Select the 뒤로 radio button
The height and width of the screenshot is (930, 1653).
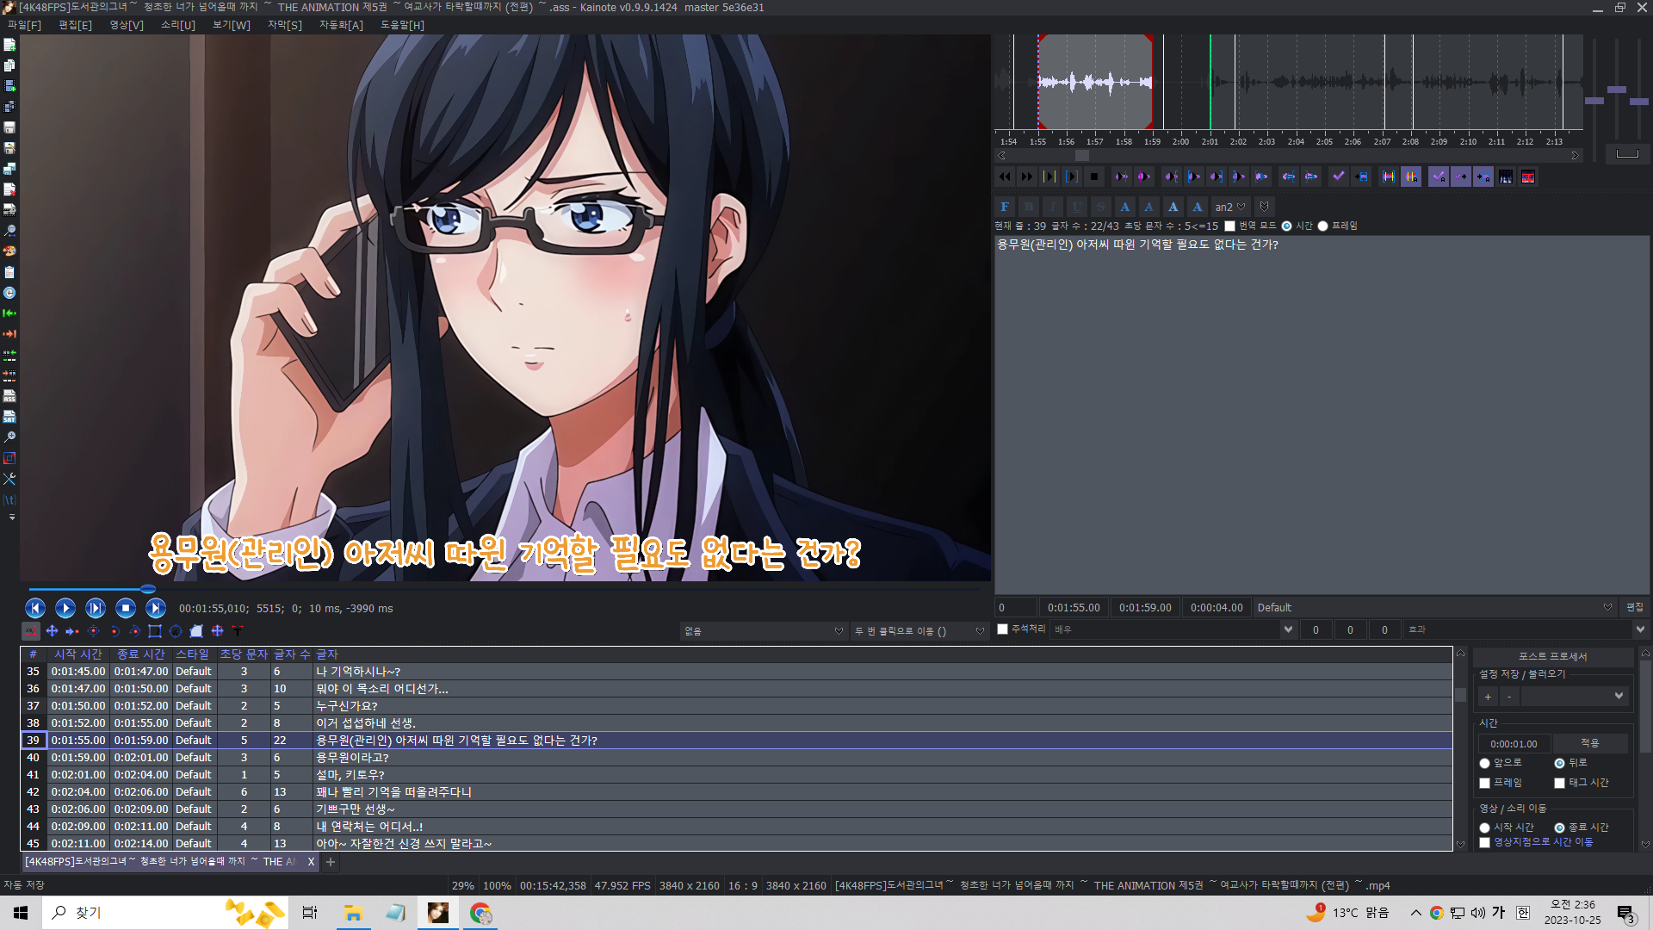[x=1559, y=763]
